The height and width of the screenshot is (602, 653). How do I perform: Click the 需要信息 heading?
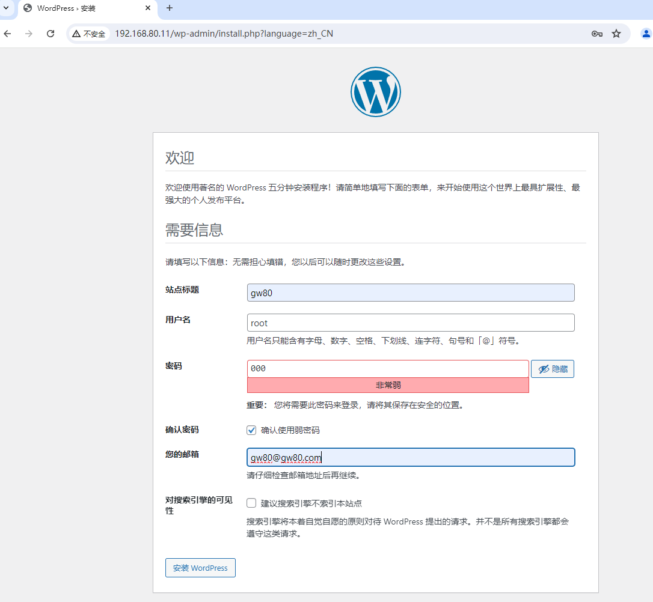(194, 230)
